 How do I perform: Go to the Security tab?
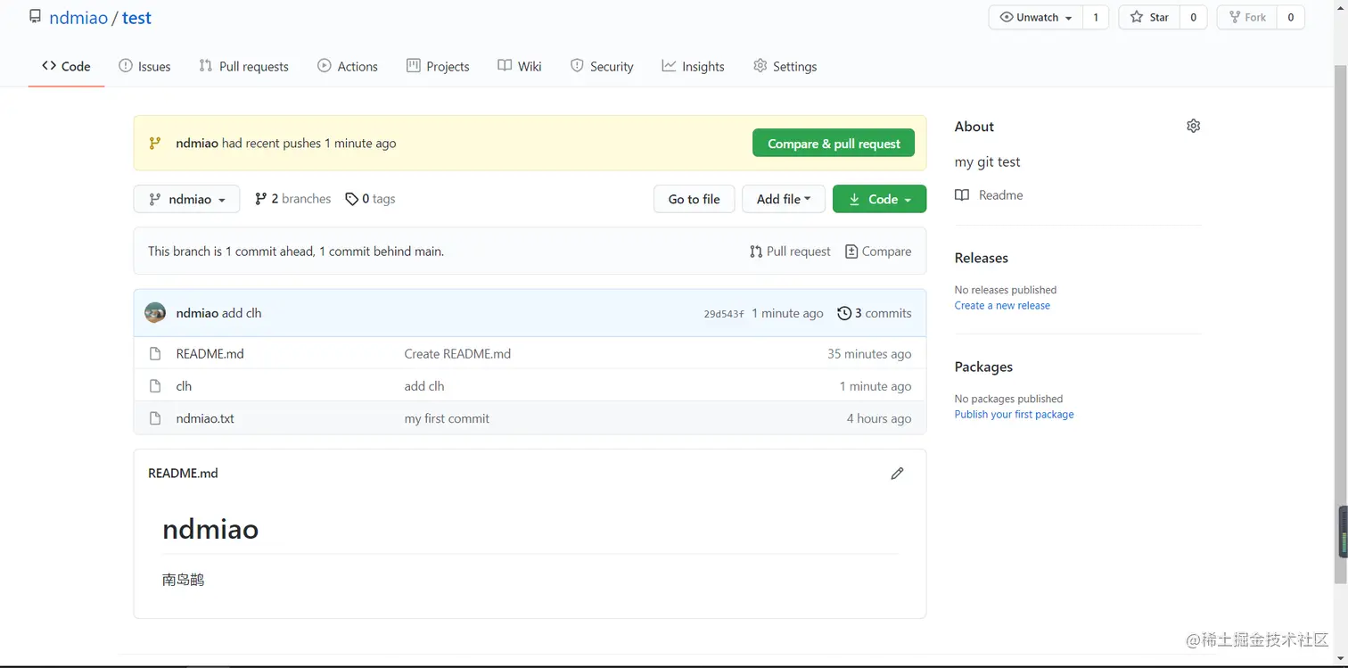point(602,66)
